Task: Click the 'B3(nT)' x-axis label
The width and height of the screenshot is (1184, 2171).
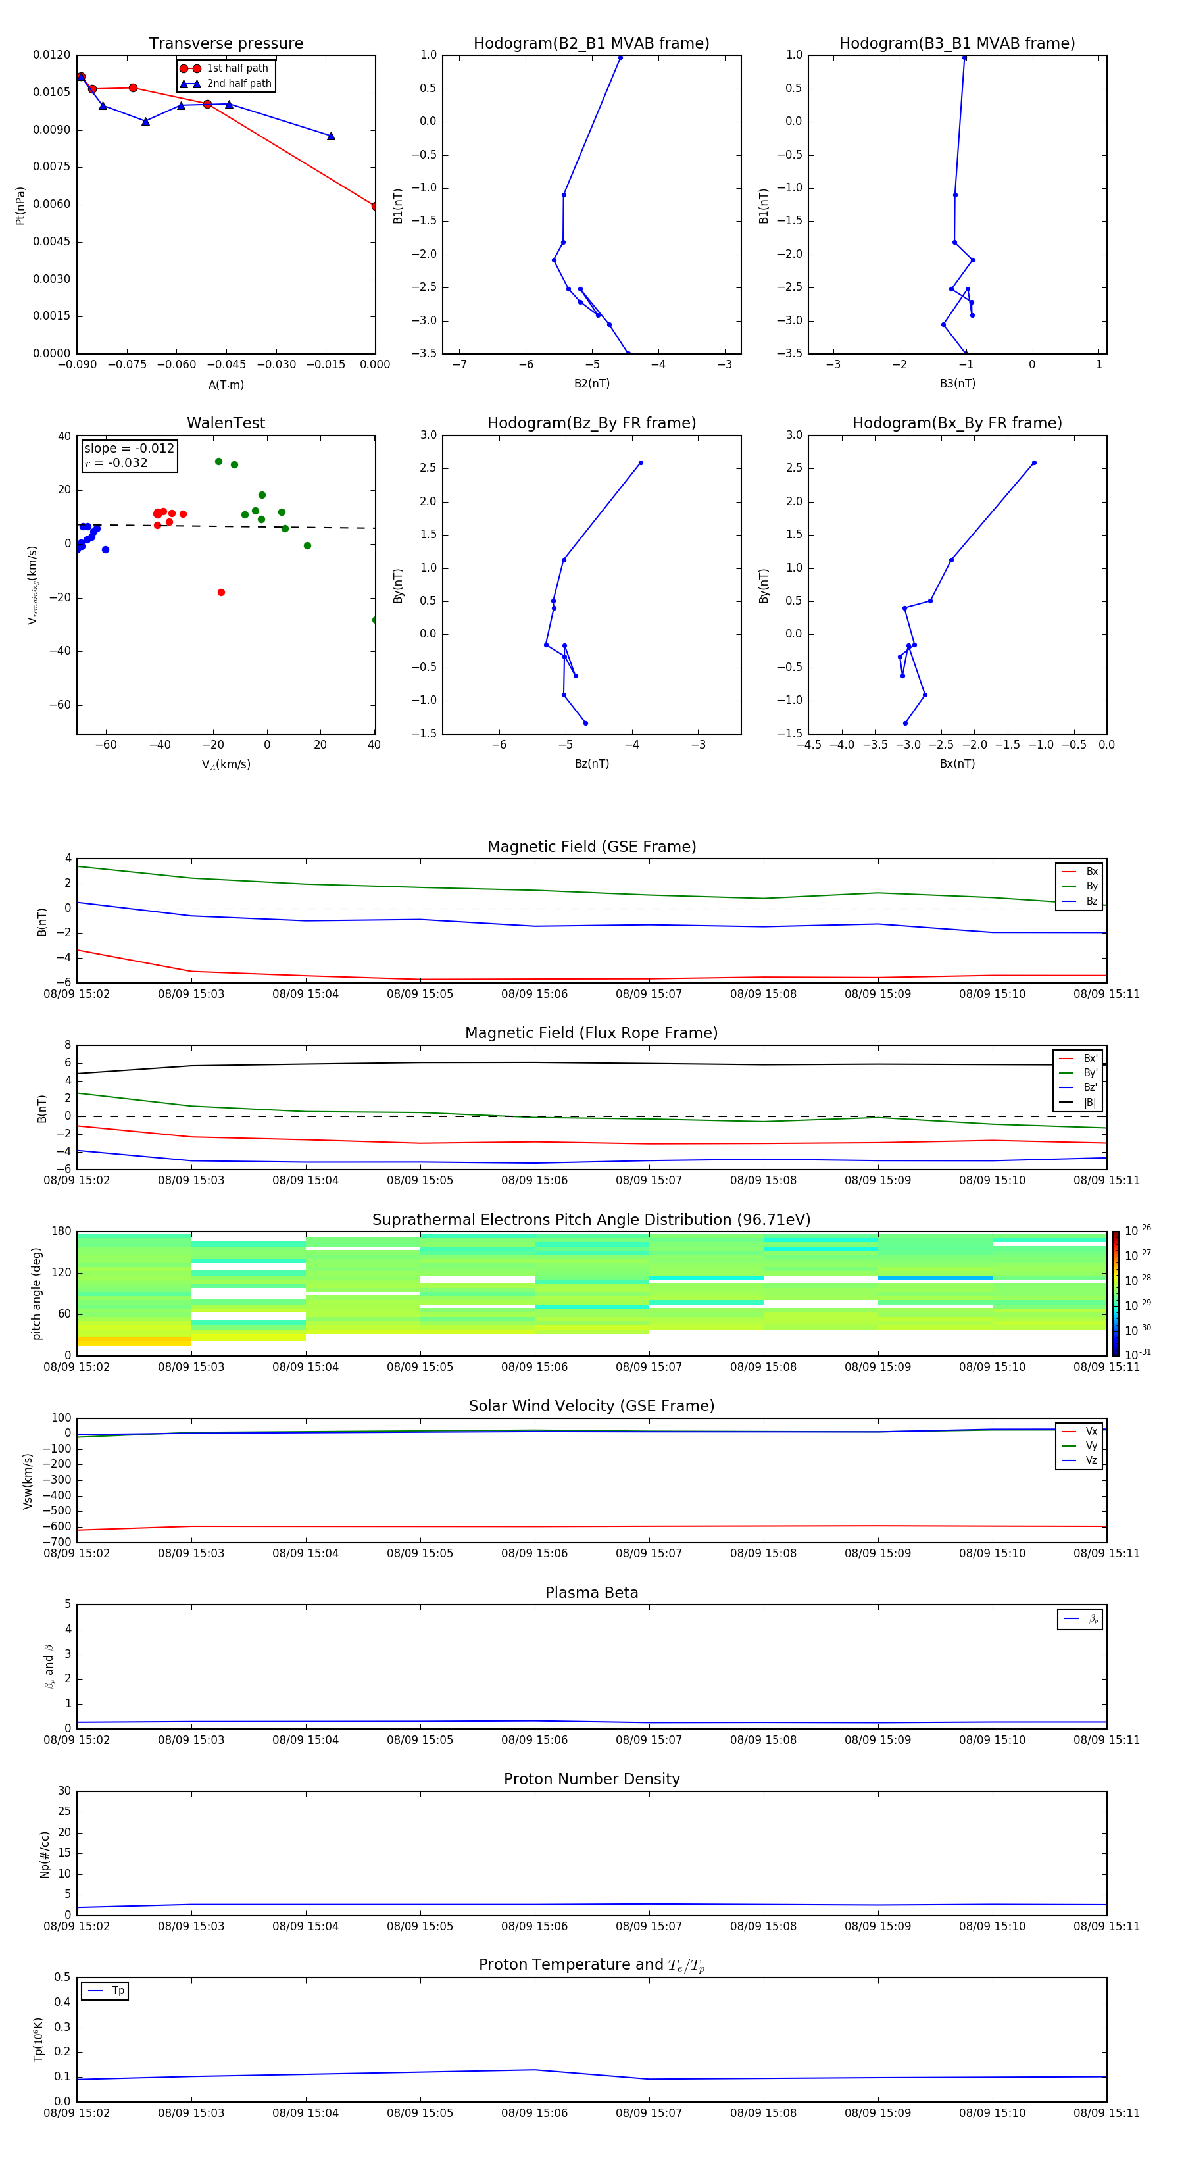Action: click(957, 384)
